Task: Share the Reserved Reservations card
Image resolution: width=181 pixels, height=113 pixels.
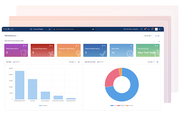Action: point(103,46)
